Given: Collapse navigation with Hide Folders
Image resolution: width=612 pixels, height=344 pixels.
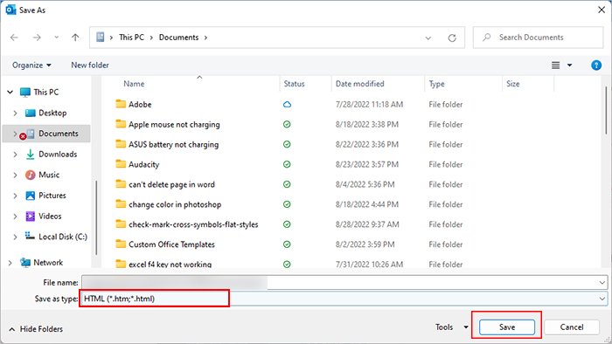Looking at the screenshot, I should (x=36, y=329).
